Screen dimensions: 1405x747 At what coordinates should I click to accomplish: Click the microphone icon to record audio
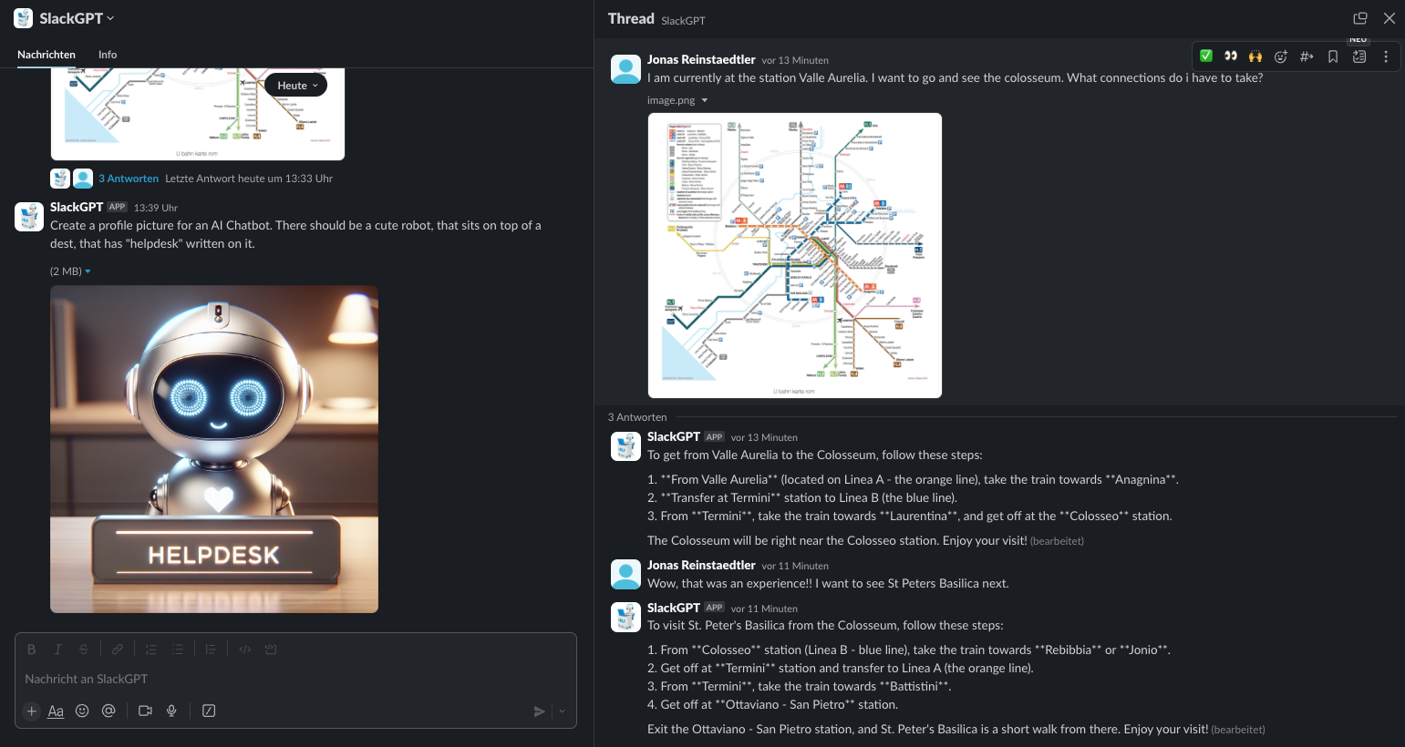(171, 711)
